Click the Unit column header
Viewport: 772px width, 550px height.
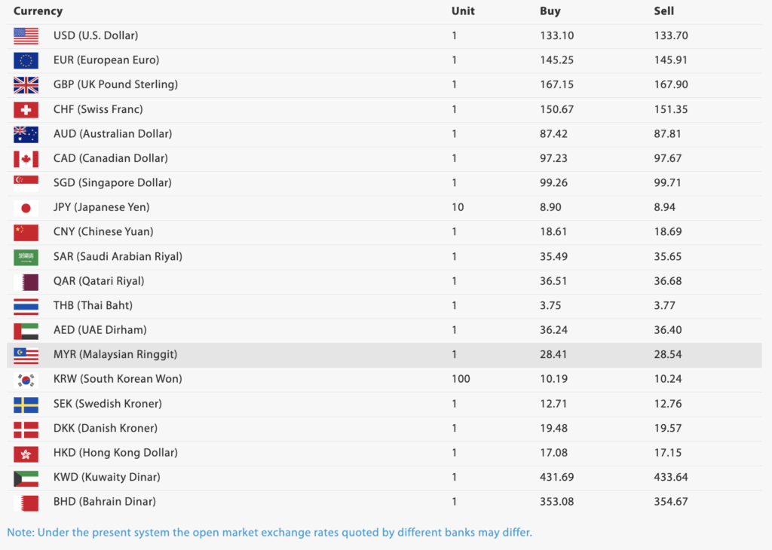[463, 11]
